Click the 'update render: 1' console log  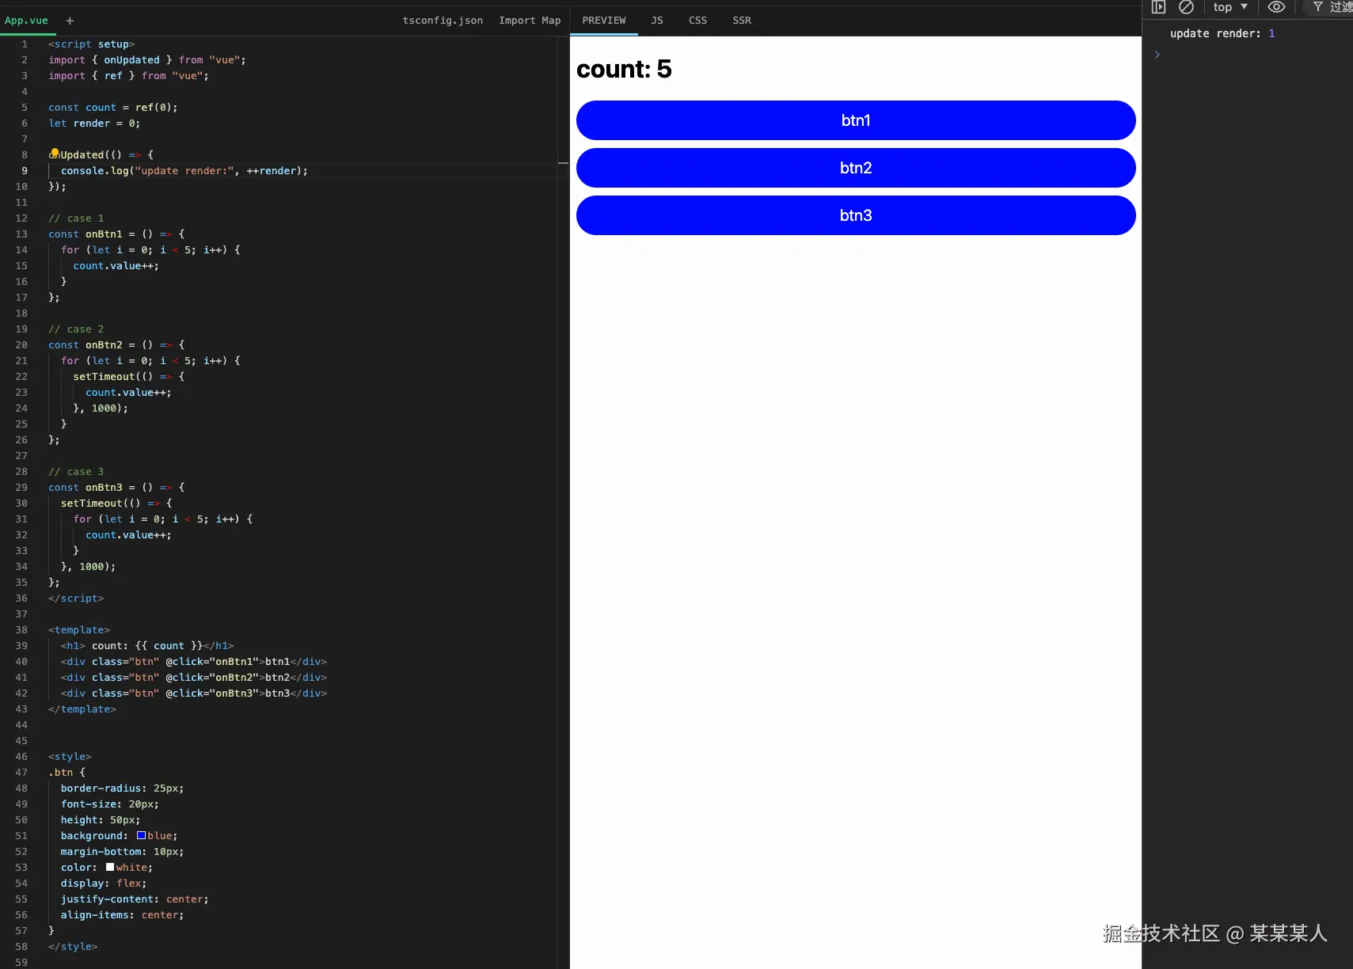(x=1222, y=33)
